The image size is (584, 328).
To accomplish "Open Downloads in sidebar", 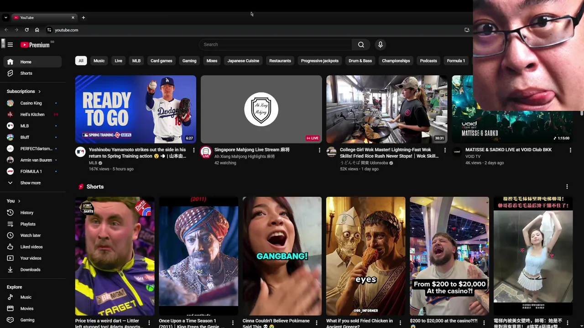I will coord(32,270).
